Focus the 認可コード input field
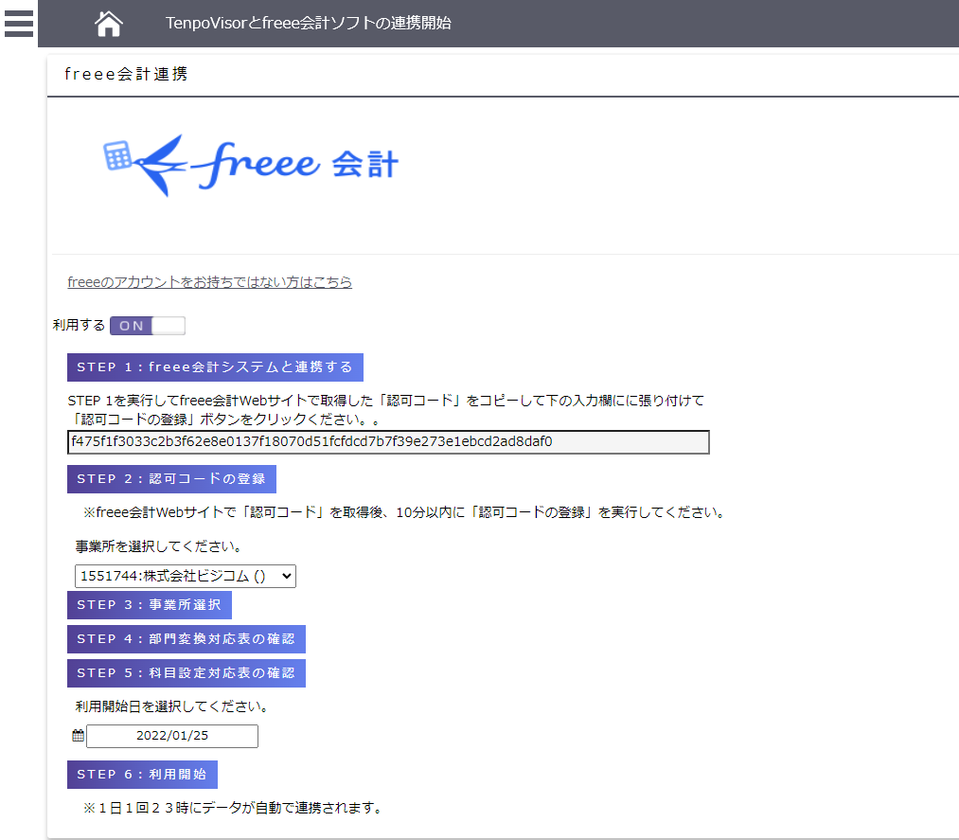This screenshot has width=959, height=840. (388, 442)
